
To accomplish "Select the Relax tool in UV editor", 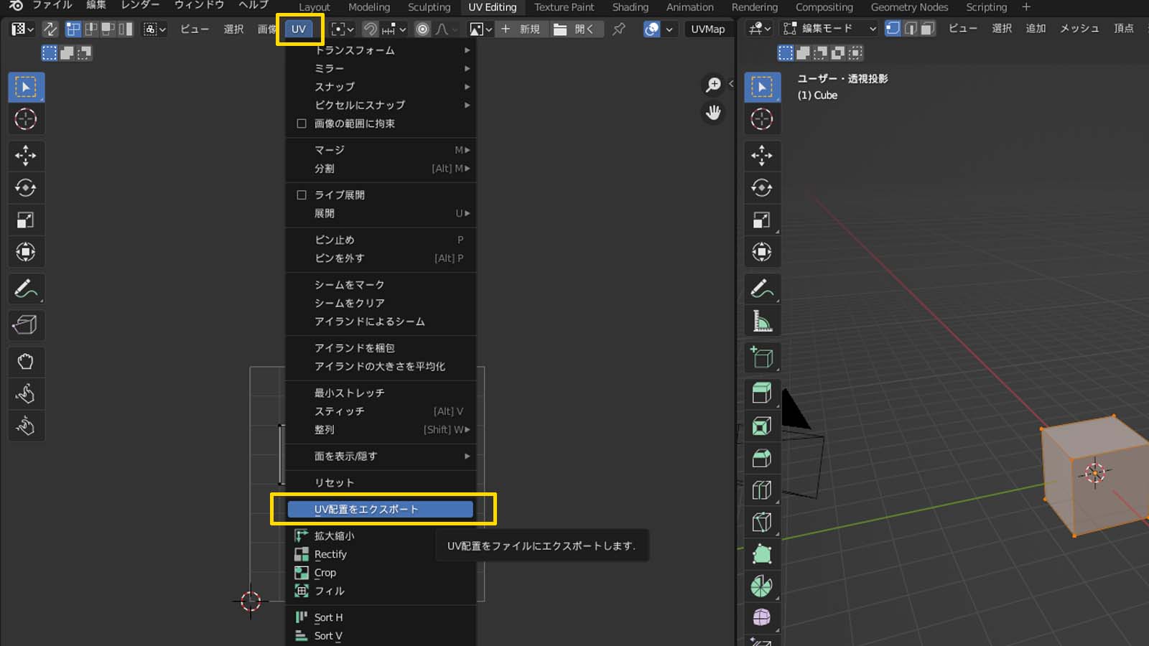I will pyautogui.click(x=26, y=393).
